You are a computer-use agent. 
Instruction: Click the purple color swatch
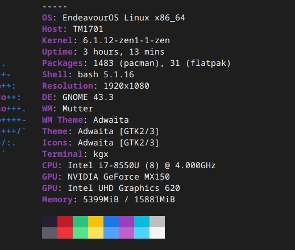point(126,222)
